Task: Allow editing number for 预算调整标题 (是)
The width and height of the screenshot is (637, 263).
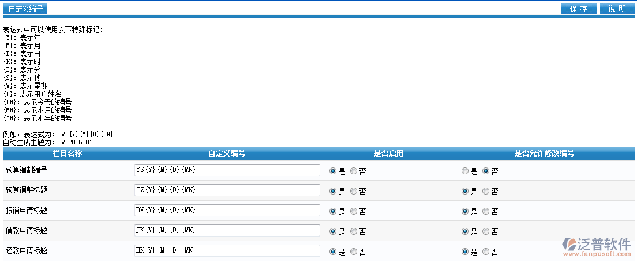Action: click(x=464, y=191)
